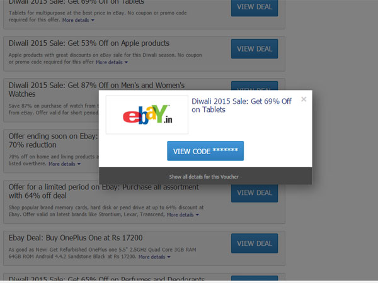Click the VIEW CODE button
The image size is (378, 283).
pos(205,151)
